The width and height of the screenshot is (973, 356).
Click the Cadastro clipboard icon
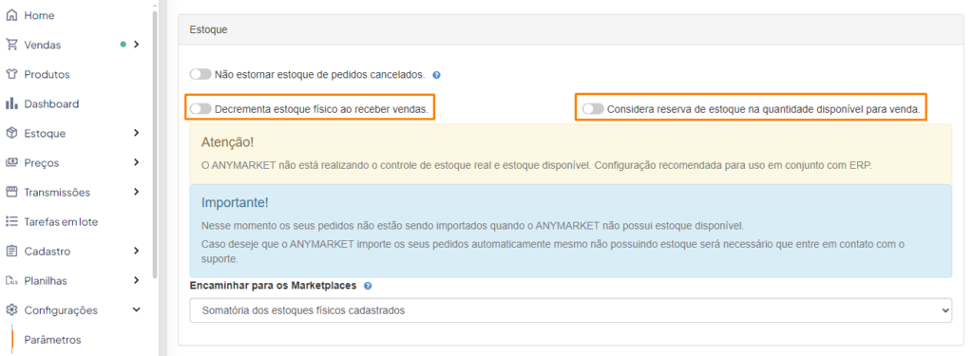point(11,252)
